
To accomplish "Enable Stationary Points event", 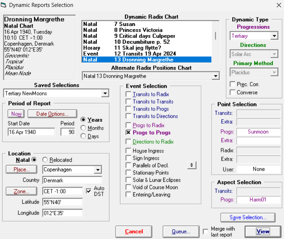I will pyautogui.click(x=128, y=172).
